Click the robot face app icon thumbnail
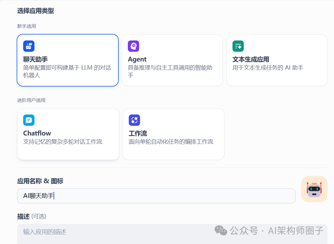Viewport: 334px width, 244px height. point(314,189)
